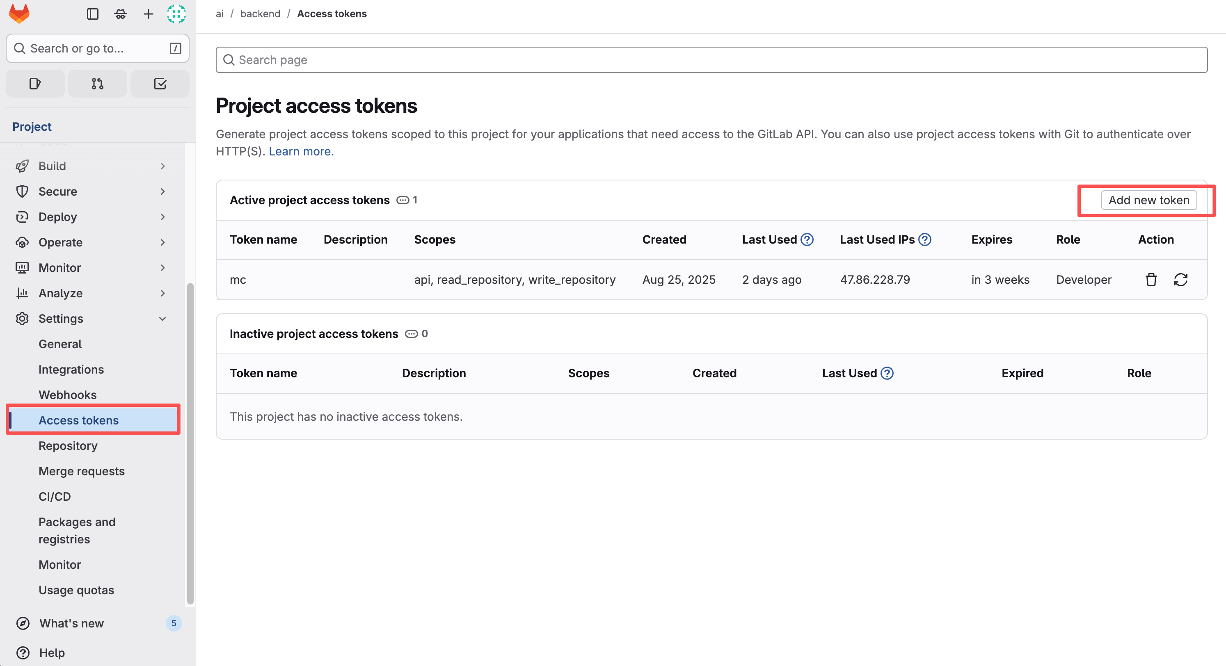Open the user avatar menu
Screen dimensions: 1226x666
pyautogui.click(x=176, y=14)
